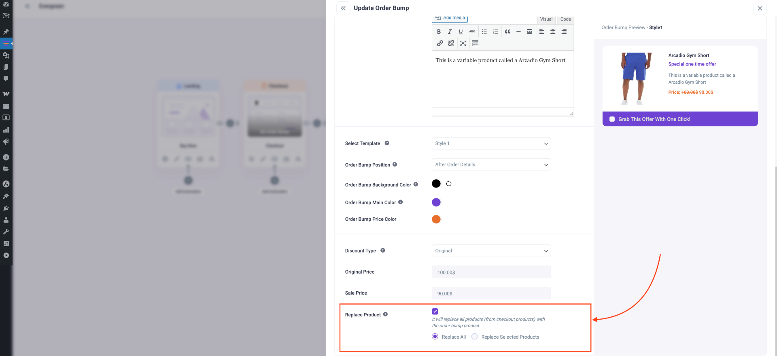Toggle bold formatting in the editor
This screenshot has width=777, height=356.
[x=439, y=32]
